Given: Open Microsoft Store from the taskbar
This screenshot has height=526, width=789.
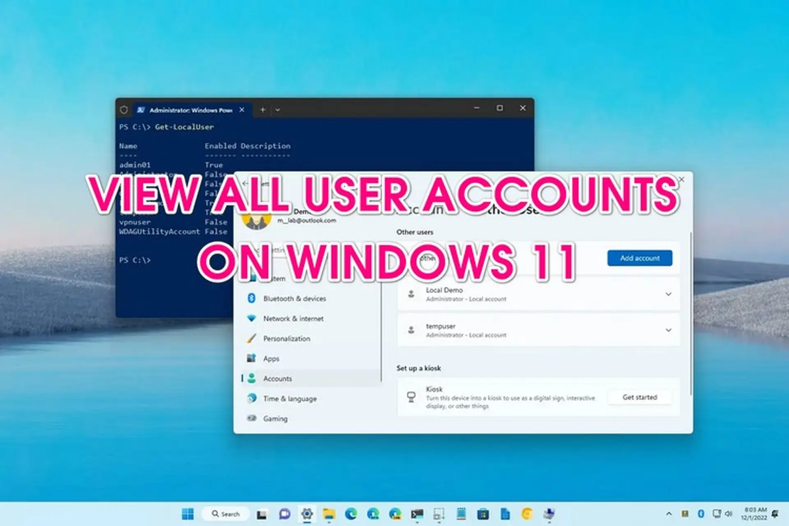Looking at the screenshot, I should coord(483,514).
